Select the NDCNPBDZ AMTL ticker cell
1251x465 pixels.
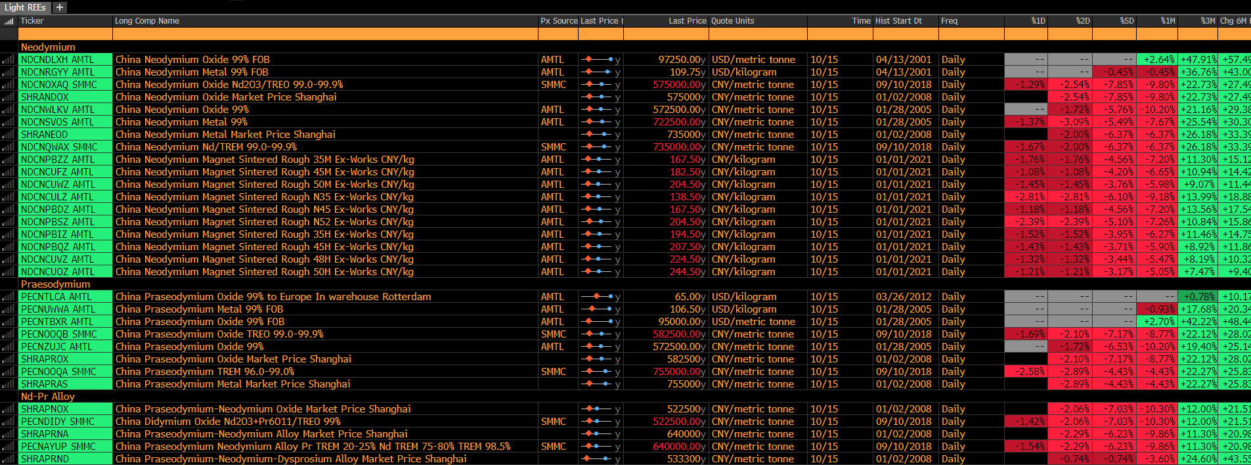(65, 210)
